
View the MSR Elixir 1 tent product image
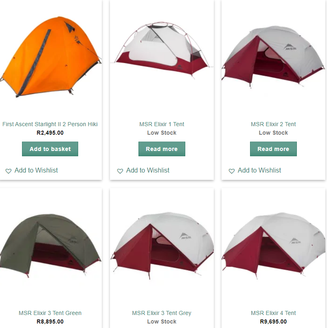click(162, 50)
